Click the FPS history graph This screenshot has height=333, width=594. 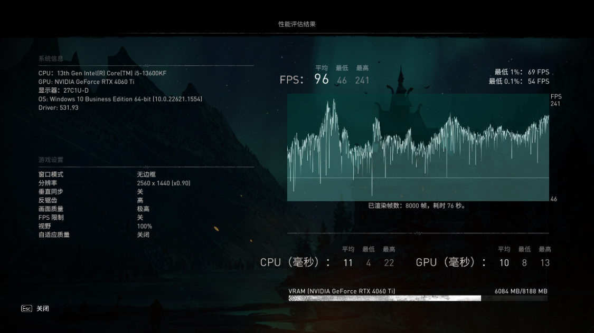point(418,148)
